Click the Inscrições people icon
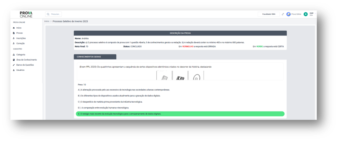This screenshot has height=141, width=338. click(14, 38)
